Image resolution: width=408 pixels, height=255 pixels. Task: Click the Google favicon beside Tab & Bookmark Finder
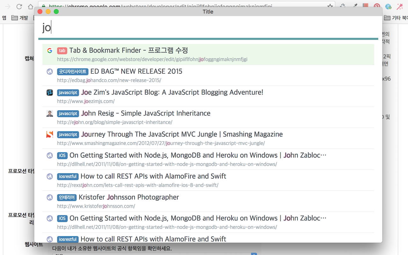[x=50, y=50]
